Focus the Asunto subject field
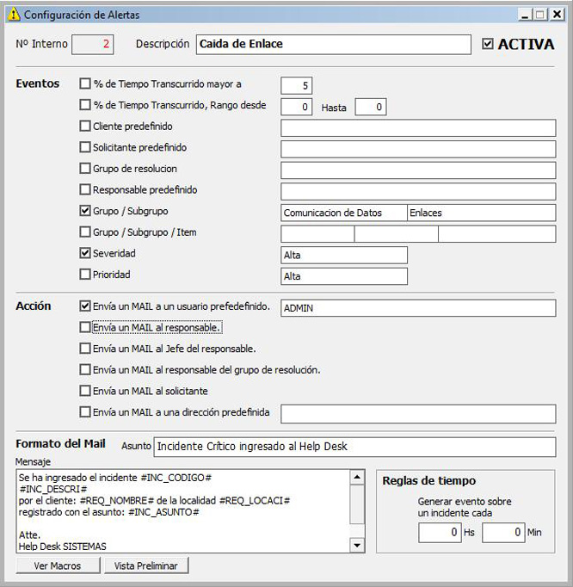 354,446
